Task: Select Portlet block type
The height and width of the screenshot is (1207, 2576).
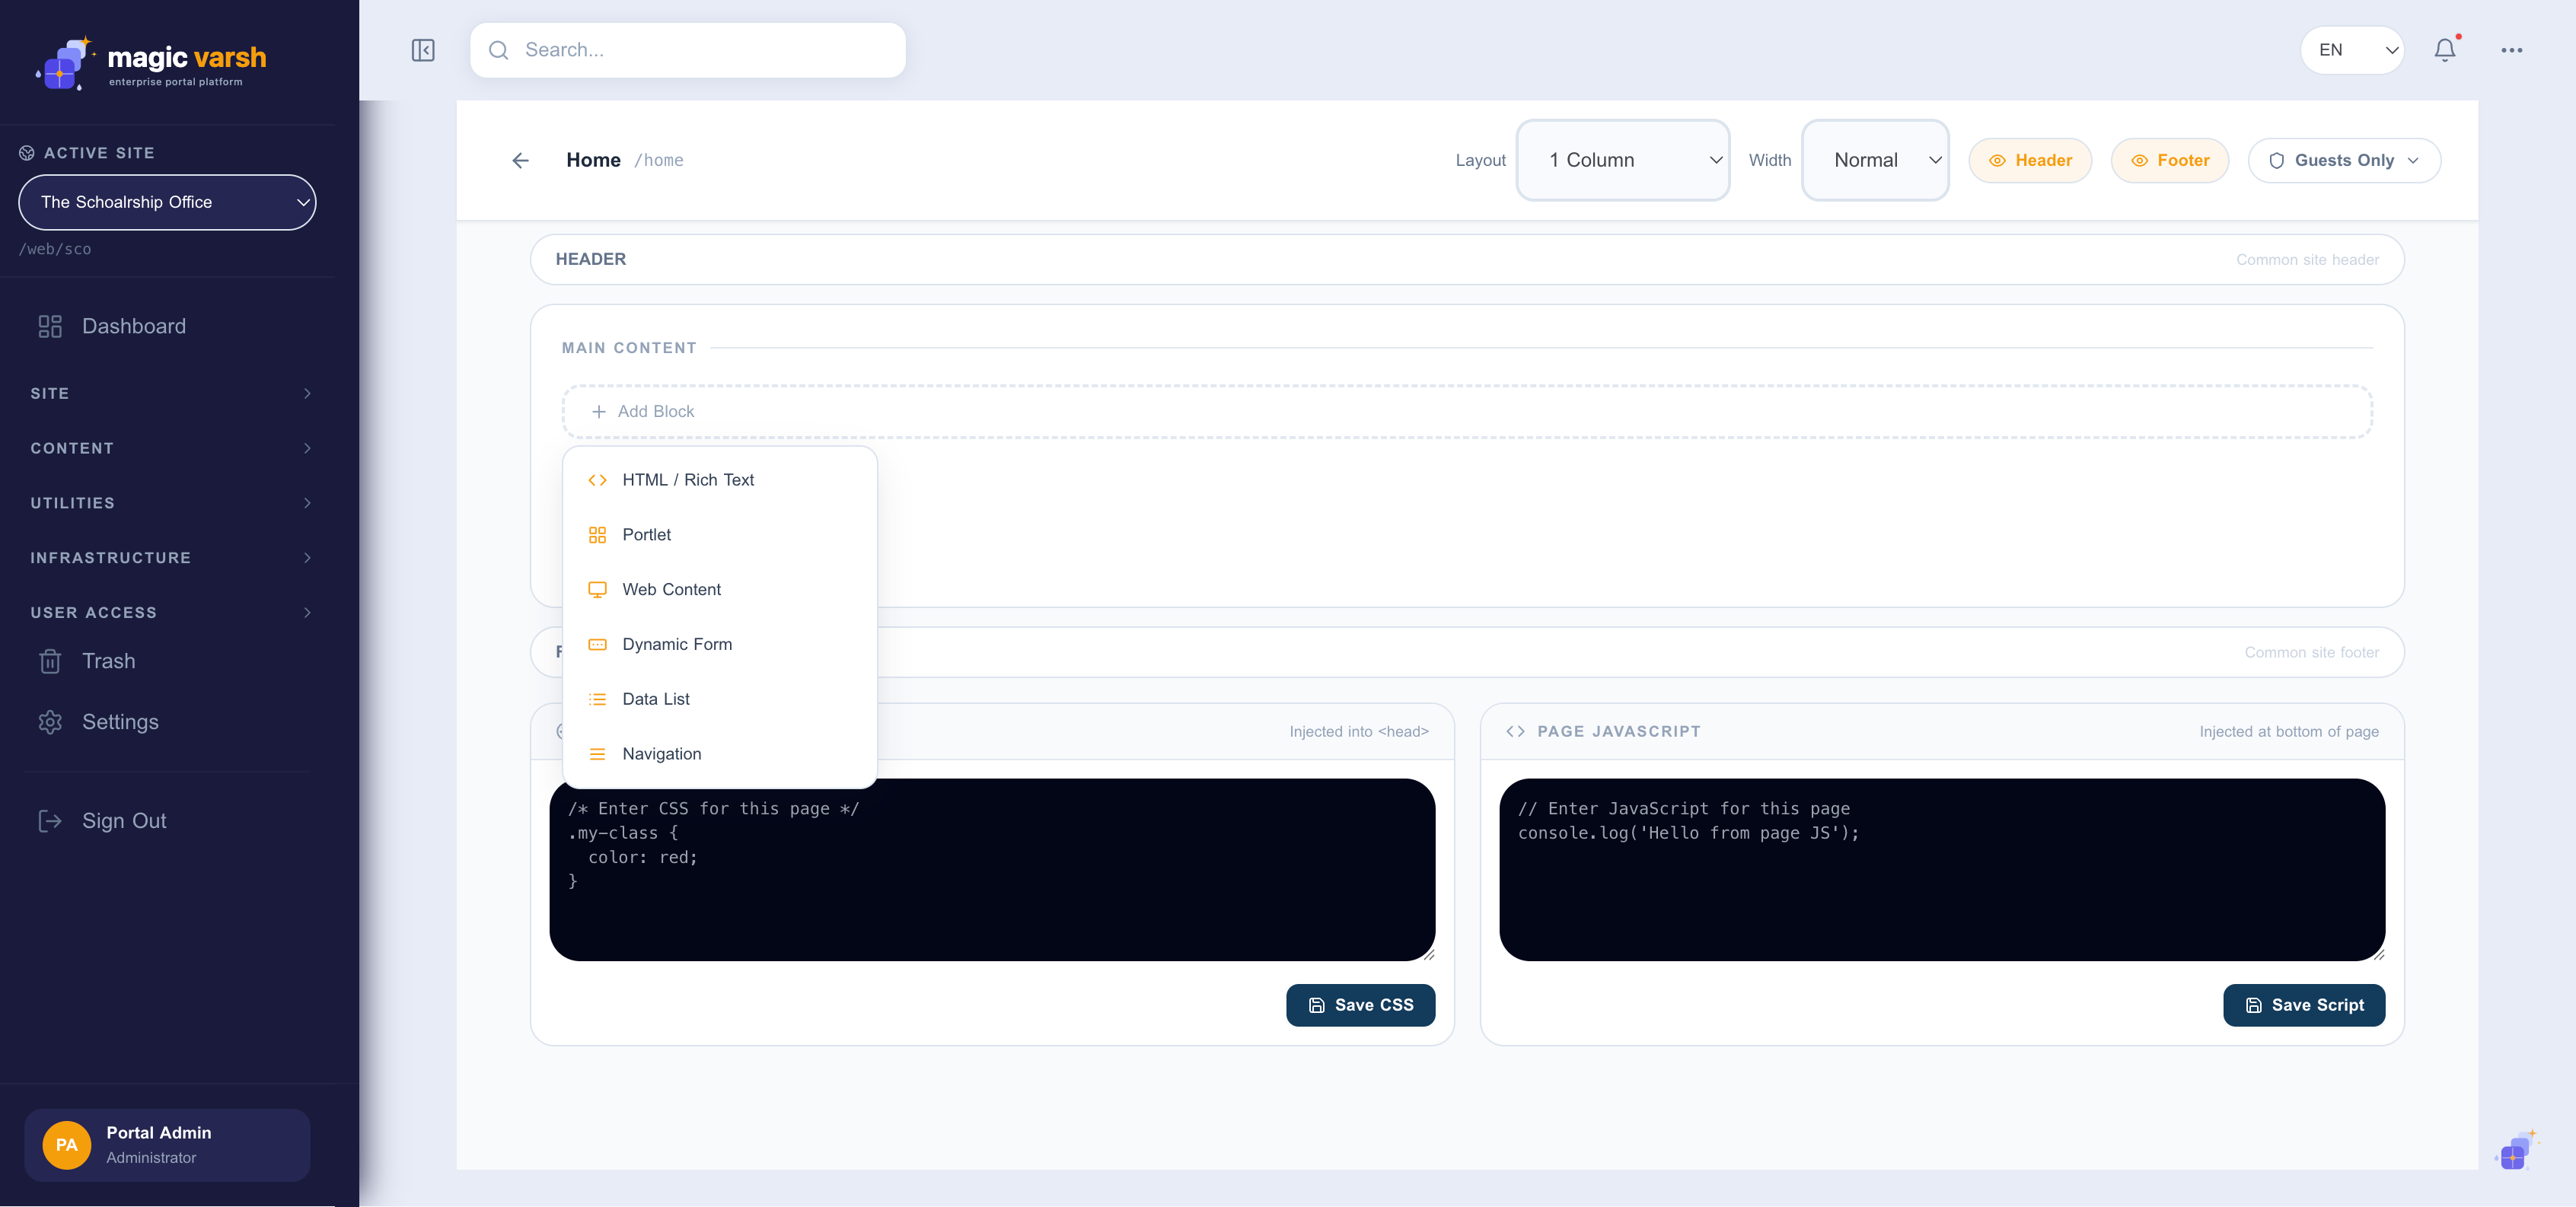Action: tap(720, 535)
